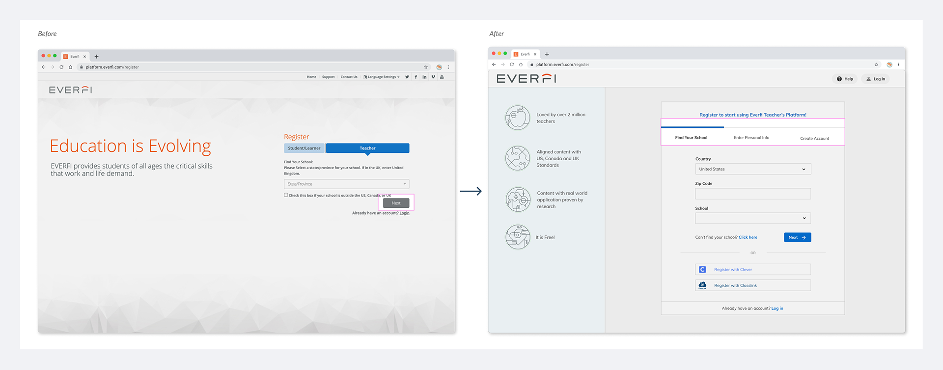Image resolution: width=943 pixels, height=370 pixels.
Task: Select Create Account step tab
Action: [814, 139]
